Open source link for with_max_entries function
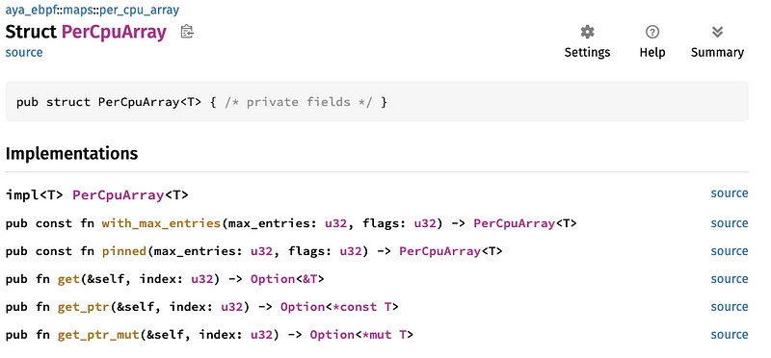This screenshot has height=358, width=771. click(x=730, y=223)
